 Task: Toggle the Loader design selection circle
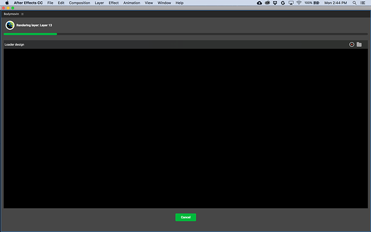click(352, 45)
